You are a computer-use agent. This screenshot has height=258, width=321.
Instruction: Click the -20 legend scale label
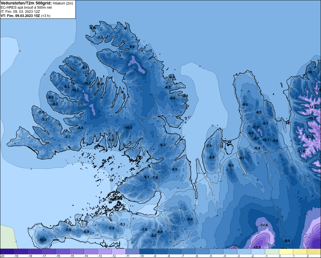[x=2, y=256]
